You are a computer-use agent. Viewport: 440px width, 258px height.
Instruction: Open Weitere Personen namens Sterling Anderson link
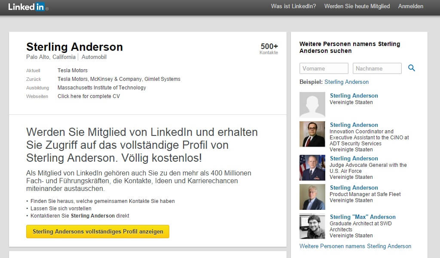point(355,246)
